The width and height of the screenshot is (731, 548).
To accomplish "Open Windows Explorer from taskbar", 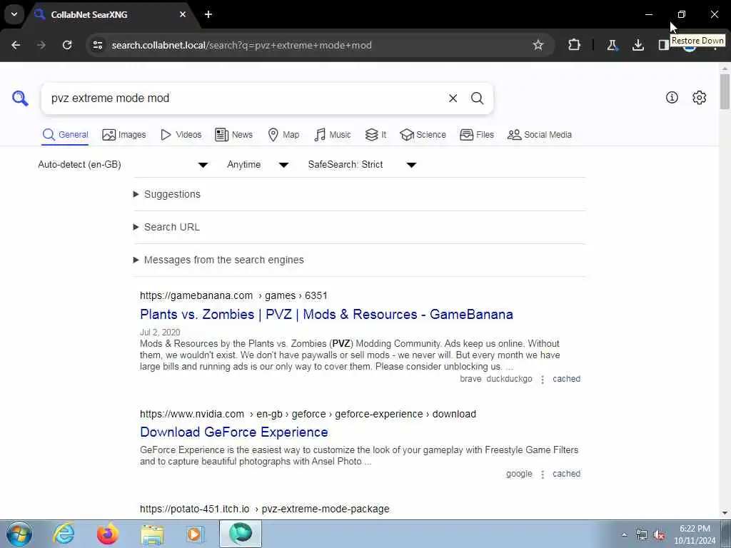I will point(152,534).
